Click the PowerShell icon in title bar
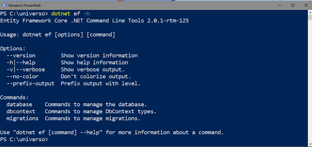 click(4, 5)
